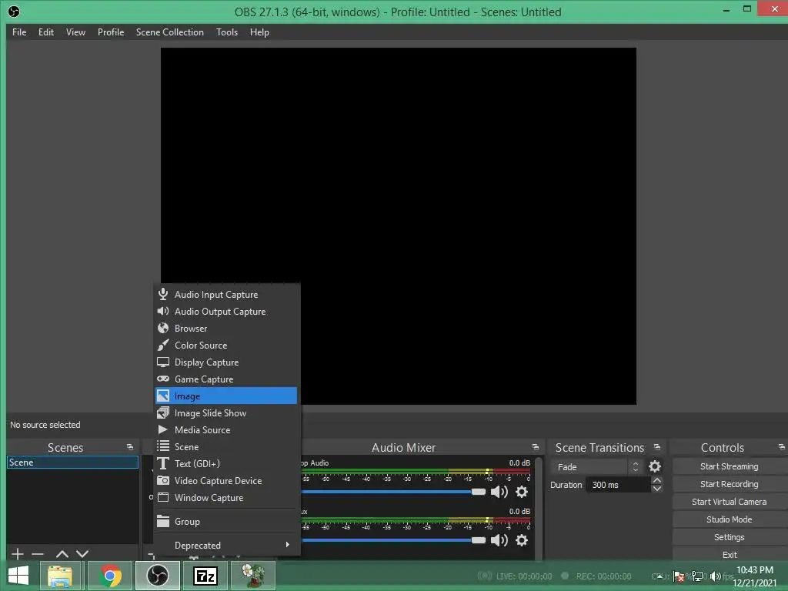The height and width of the screenshot is (591, 788).
Task: Add a Color Source
Action: pos(226,346)
